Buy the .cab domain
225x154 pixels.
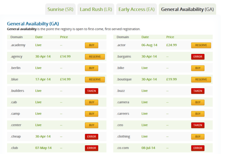coord(91,102)
